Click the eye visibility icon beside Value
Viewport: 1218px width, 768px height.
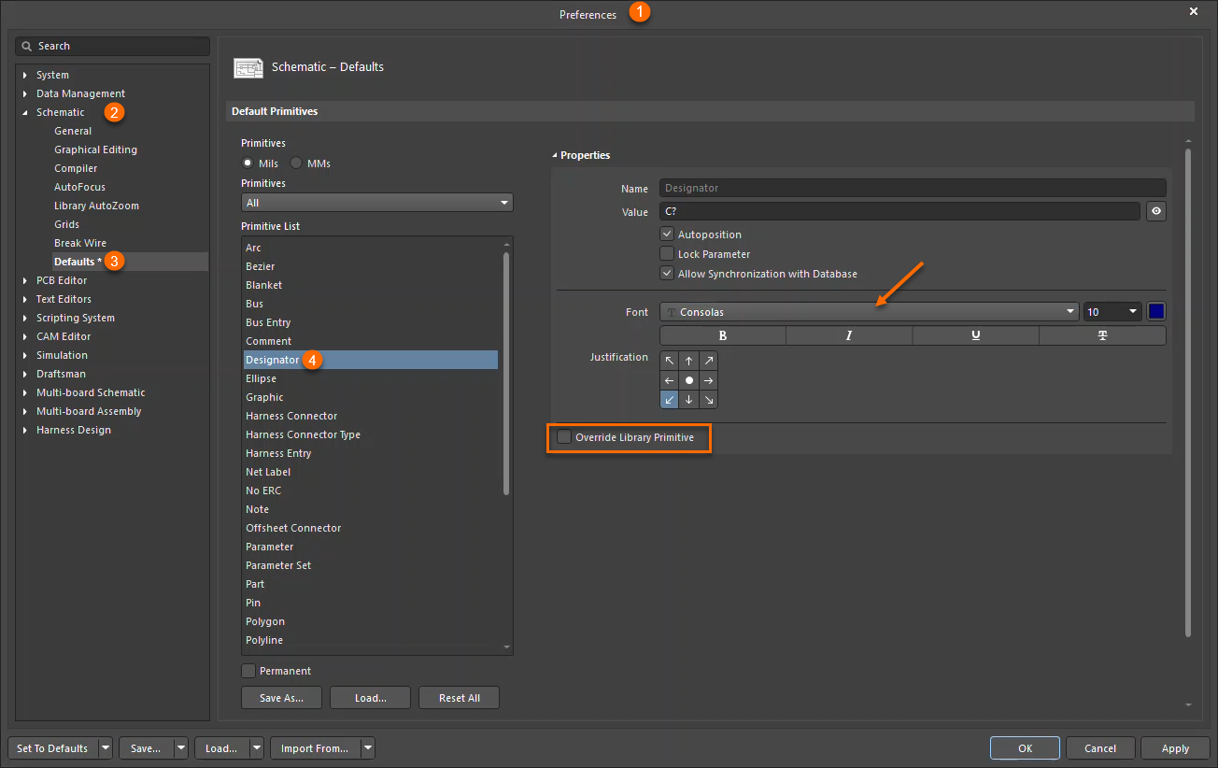pyautogui.click(x=1156, y=212)
